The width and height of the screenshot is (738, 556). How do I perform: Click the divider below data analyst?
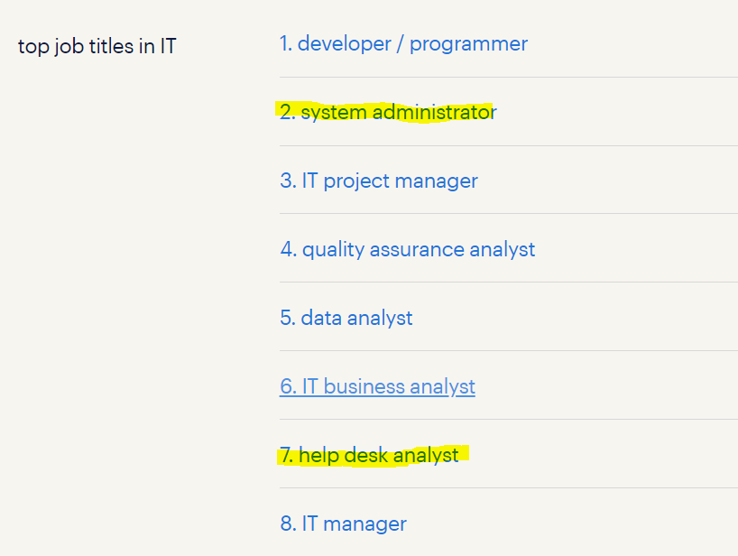coord(509,351)
